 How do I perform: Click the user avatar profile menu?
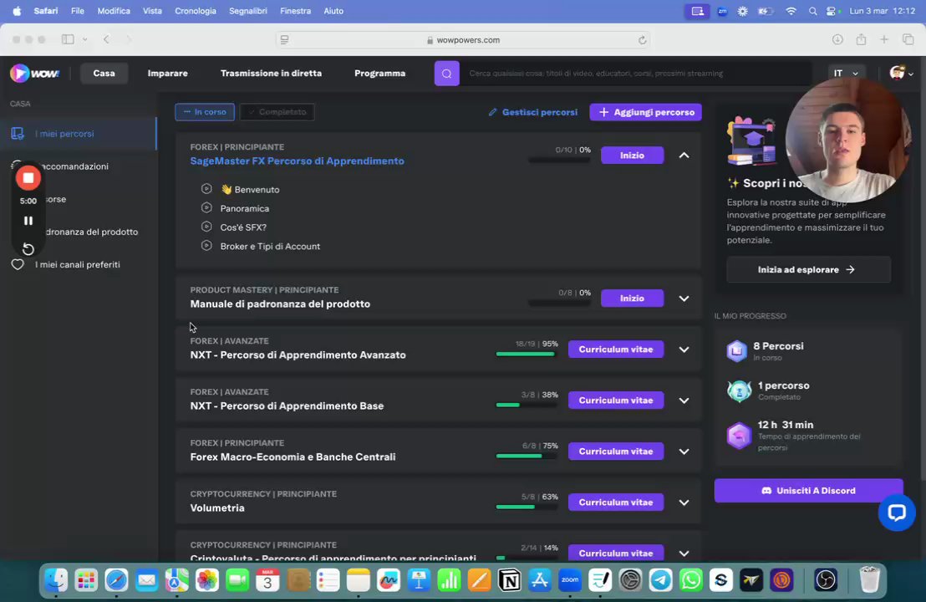[901, 74]
